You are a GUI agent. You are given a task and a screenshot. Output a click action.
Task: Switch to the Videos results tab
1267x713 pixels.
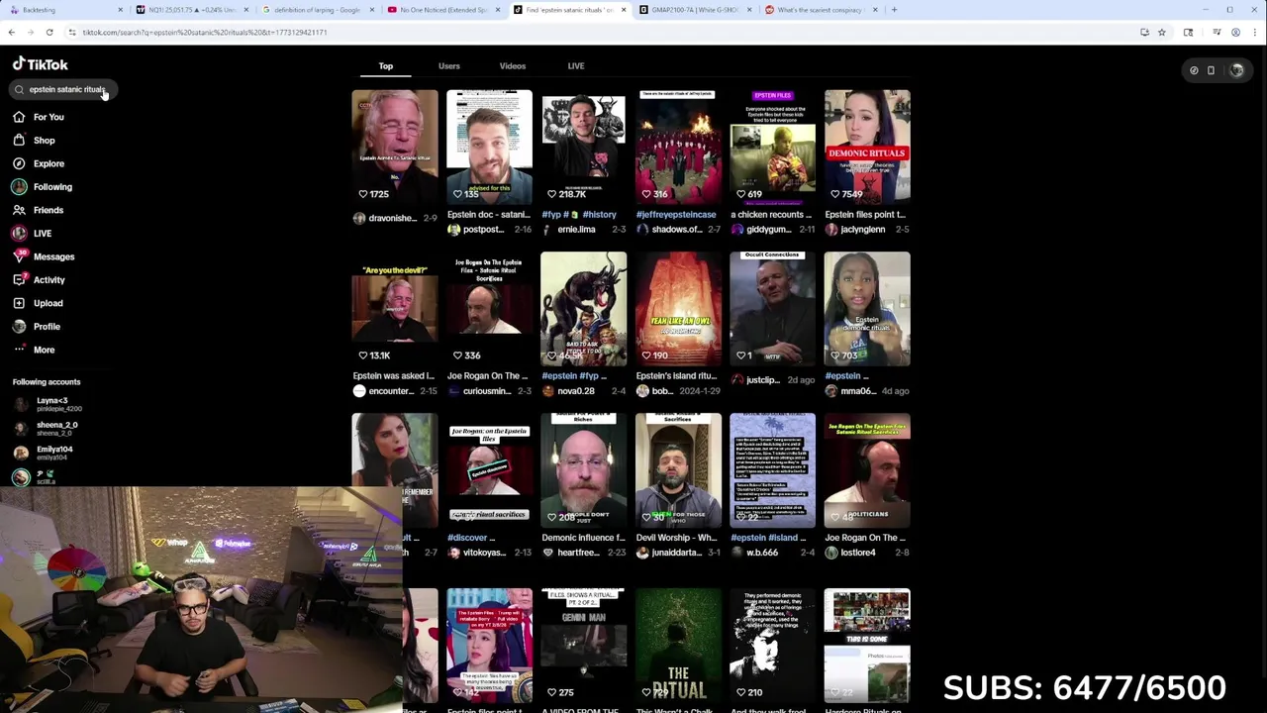click(513, 66)
